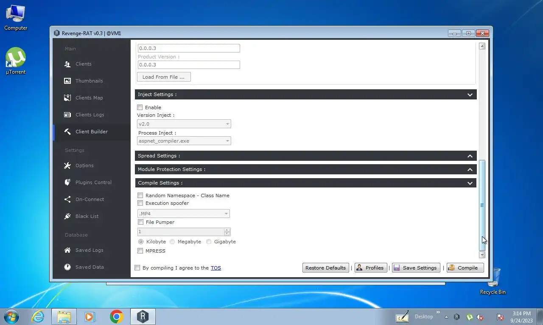Open Windows Media Player taskbar icon
This screenshot has height=325, width=543.
(x=90, y=317)
